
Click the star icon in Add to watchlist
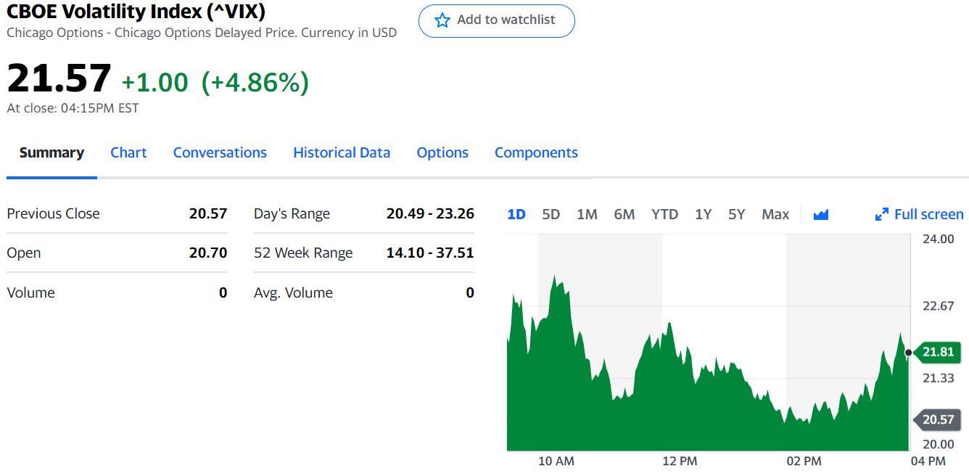[442, 20]
